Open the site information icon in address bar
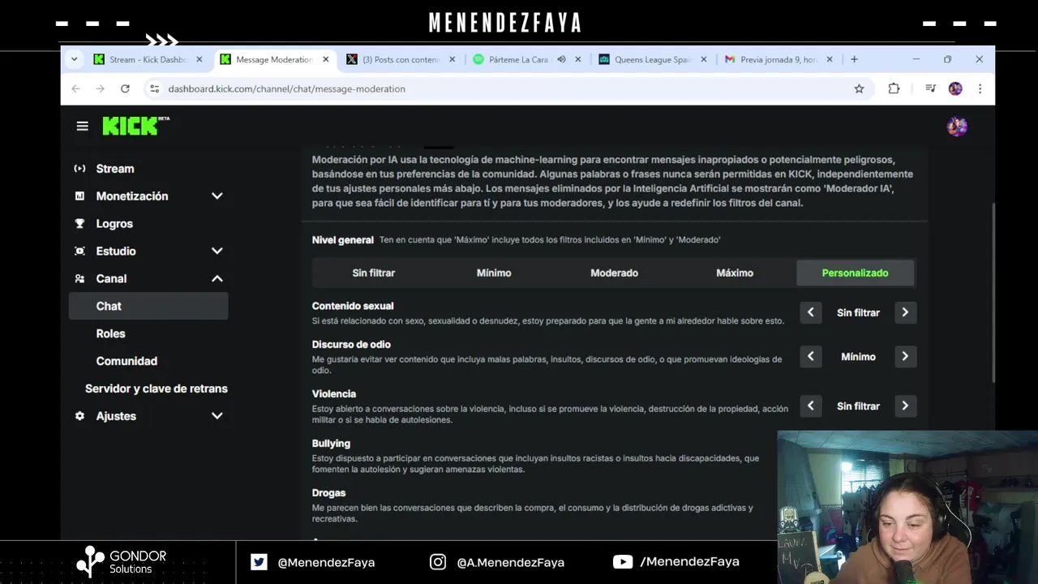 tap(155, 88)
